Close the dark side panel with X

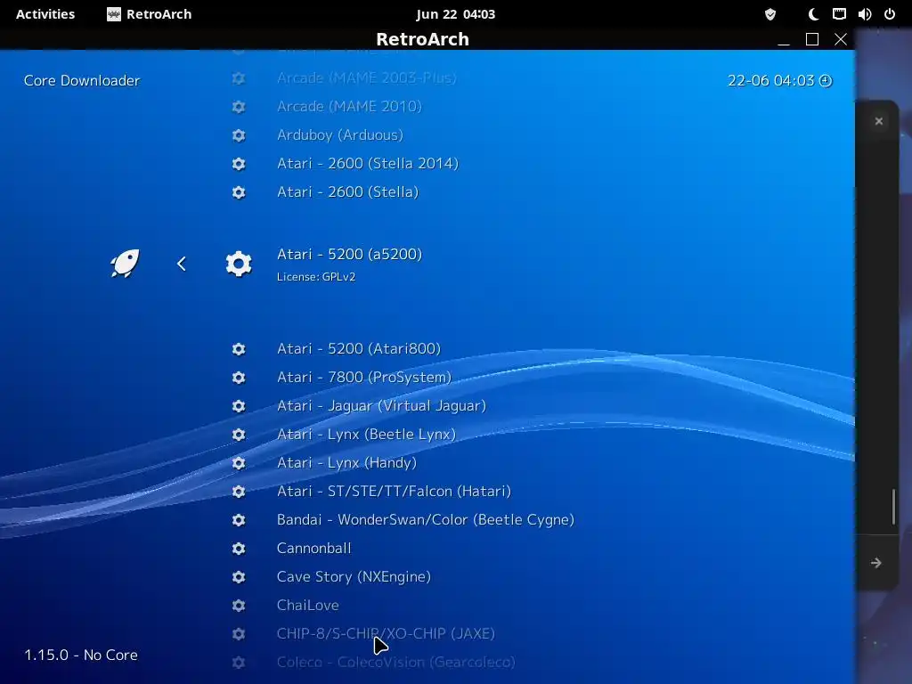click(879, 121)
